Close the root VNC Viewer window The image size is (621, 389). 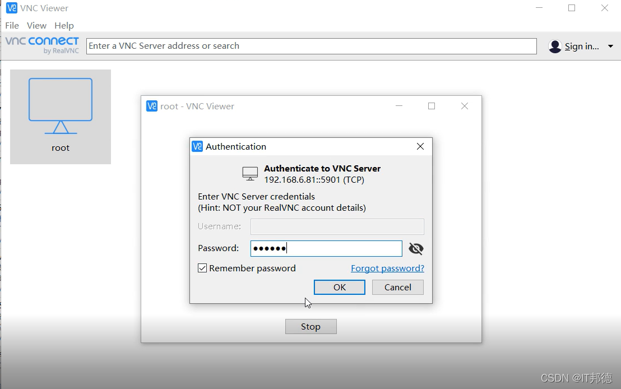[x=465, y=106]
